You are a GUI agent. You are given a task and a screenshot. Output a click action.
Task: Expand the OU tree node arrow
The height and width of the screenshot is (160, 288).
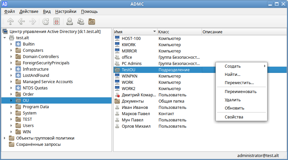tap(11, 101)
